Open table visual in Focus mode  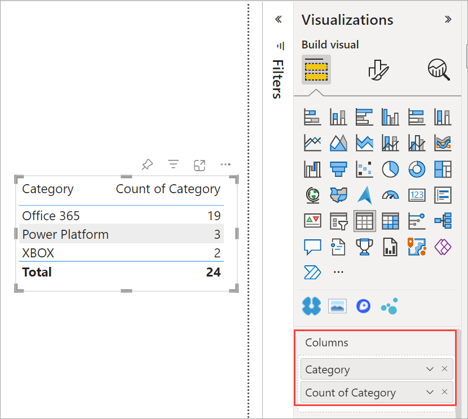pyautogui.click(x=200, y=165)
